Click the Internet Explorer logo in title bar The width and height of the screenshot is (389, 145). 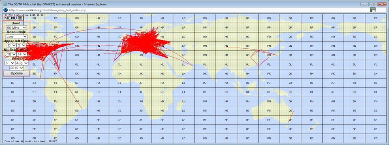point(4,4)
